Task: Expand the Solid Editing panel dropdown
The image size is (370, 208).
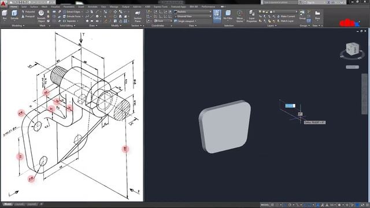Action: (x=68, y=25)
